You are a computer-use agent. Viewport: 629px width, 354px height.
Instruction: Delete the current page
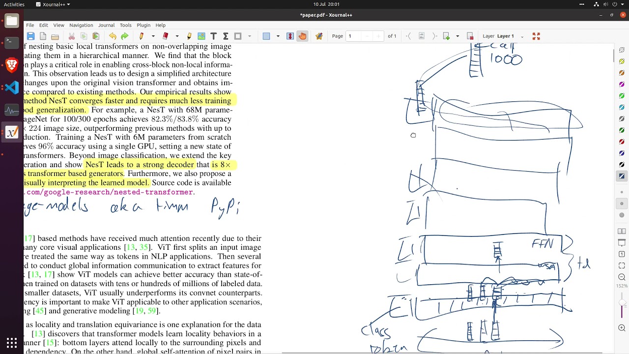pyautogui.click(x=470, y=36)
